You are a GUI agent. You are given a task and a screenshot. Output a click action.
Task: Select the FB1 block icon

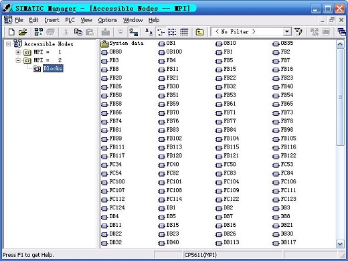[x=219, y=52]
